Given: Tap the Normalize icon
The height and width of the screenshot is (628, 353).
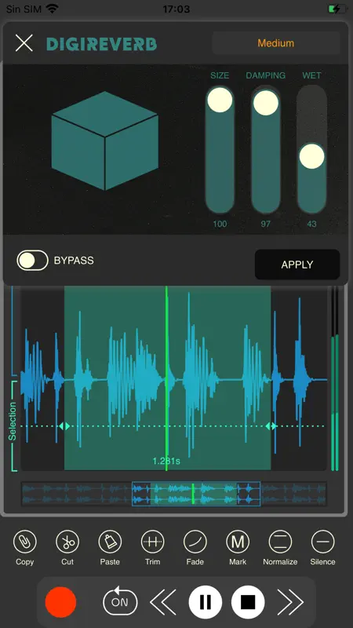Looking at the screenshot, I should [x=280, y=542].
